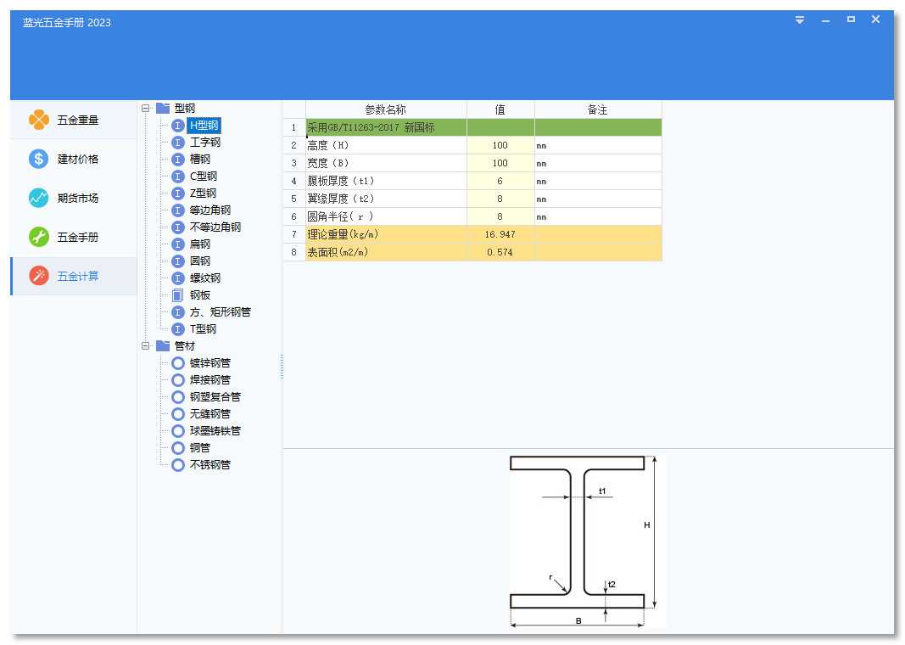The width and height of the screenshot is (905, 645).
Task: Edit the 高度（H）value field
Action: [x=500, y=145]
